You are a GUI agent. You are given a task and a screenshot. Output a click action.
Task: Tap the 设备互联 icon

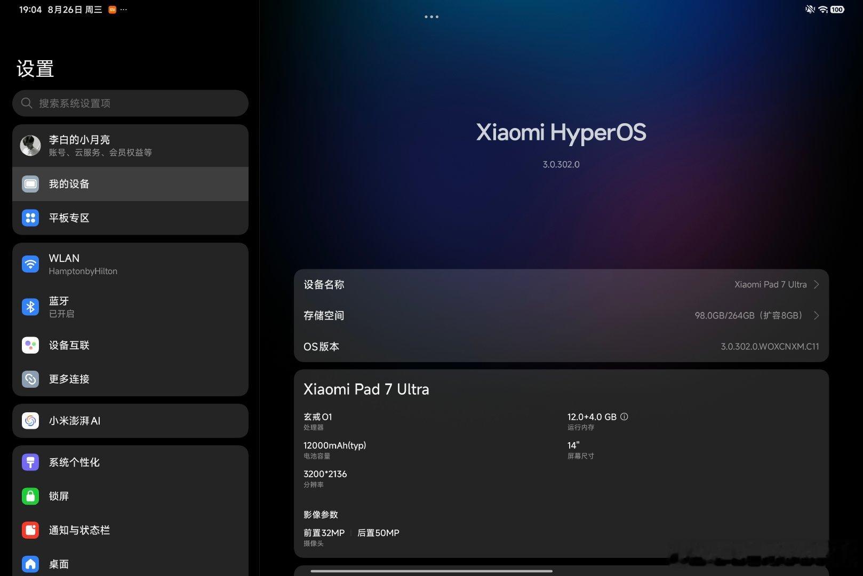point(30,345)
